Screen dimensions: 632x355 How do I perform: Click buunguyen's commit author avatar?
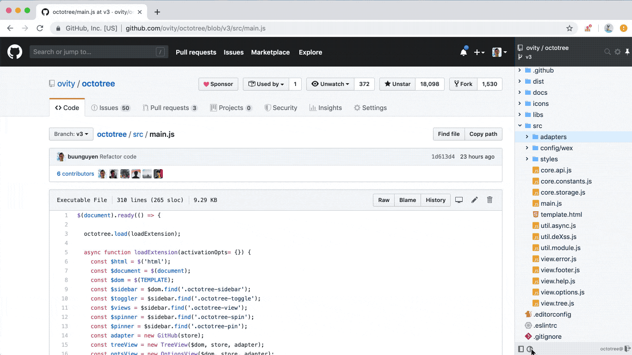(61, 157)
